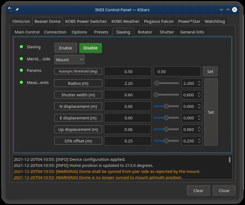Click the Slaving status indicator light
This screenshot has height=205, width=245.
(21, 47)
